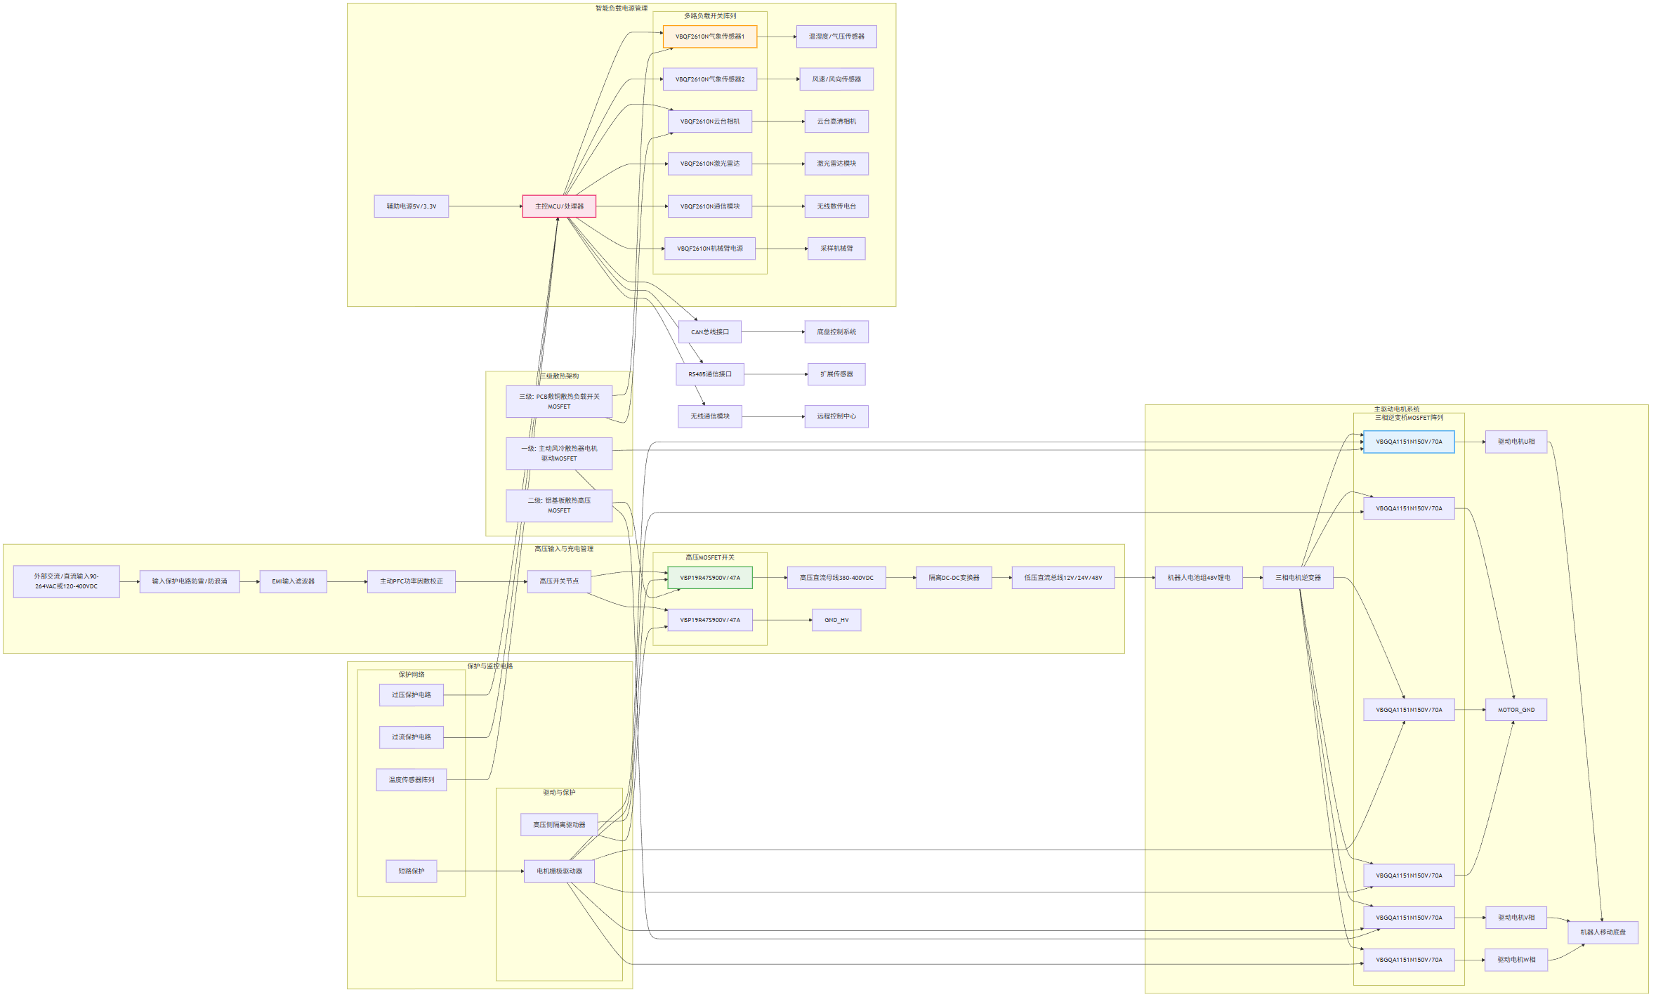This screenshot has height=1004, width=1663.
Task: Click the blue-highlighted VBGQA1151N150V/70A node
Action: coord(1409,442)
